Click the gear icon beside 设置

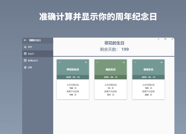[x=25, y=68]
